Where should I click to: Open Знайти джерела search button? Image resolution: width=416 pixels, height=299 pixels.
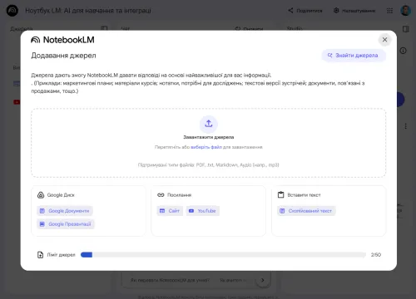tap(354, 56)
